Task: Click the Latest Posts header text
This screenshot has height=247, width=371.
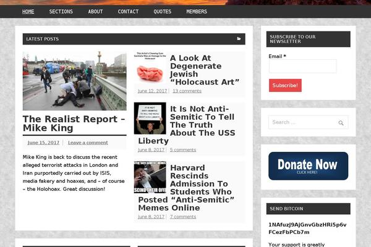Action: (x=42, y=39)
